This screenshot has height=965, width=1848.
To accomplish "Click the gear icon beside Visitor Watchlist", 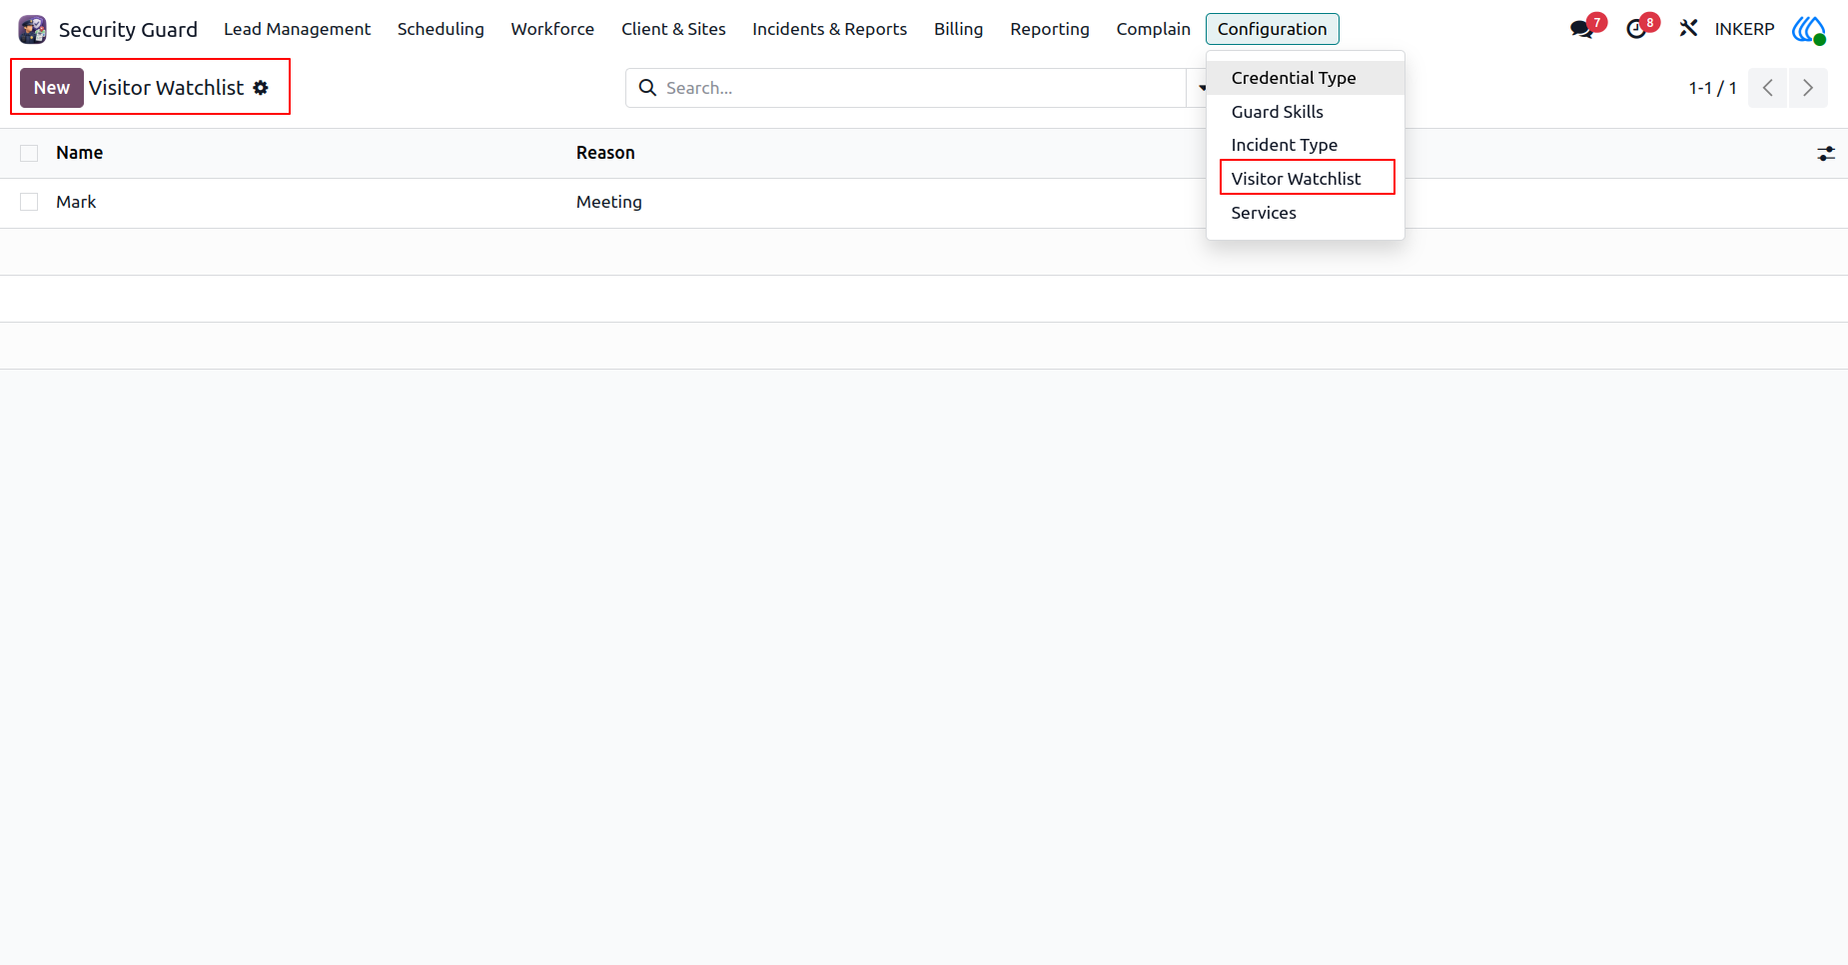I will tap(261, 88).
